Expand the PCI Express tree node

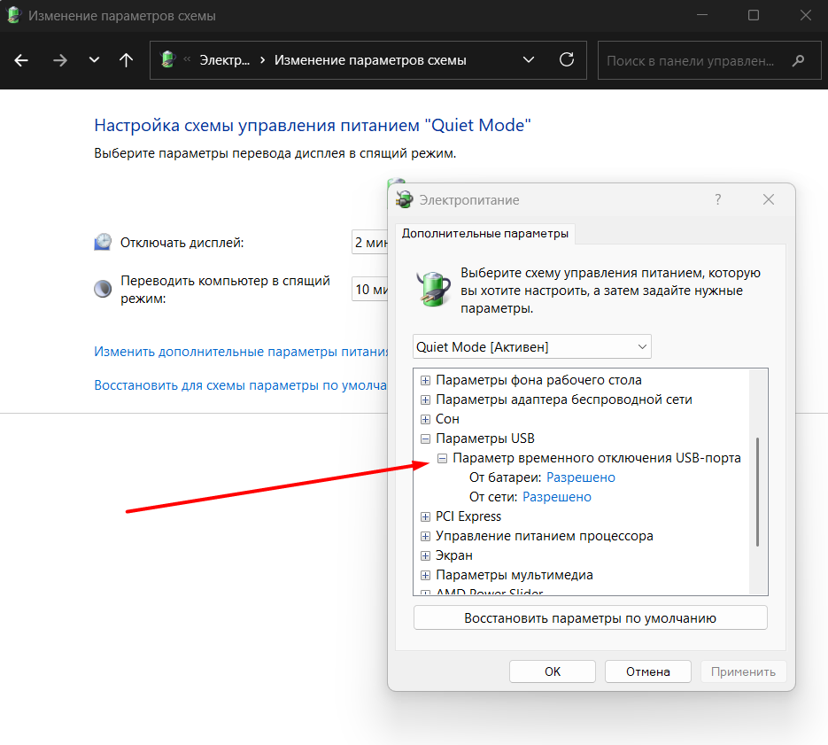(x=425, y=516)
